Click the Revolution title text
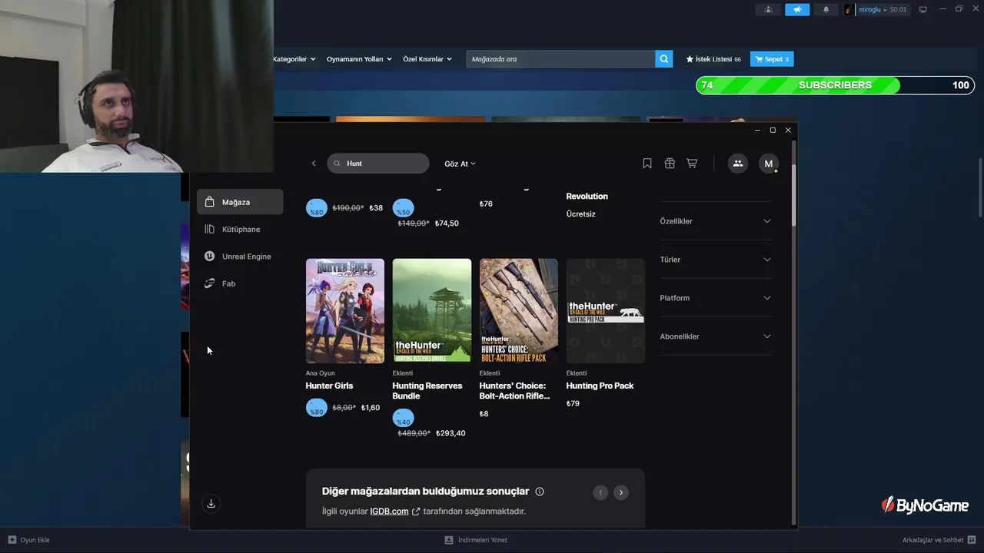 pyautogui.click(x=587, y=196)
